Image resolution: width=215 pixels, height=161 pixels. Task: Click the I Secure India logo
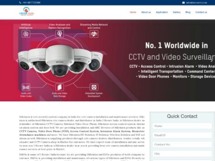(x=27, y=12)
